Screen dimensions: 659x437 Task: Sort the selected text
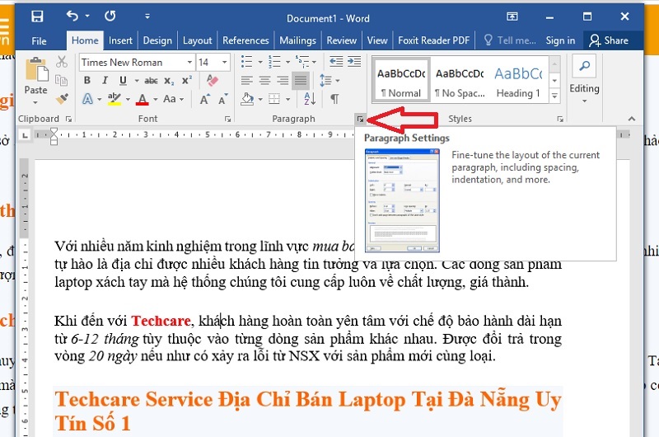click(310, 99)
